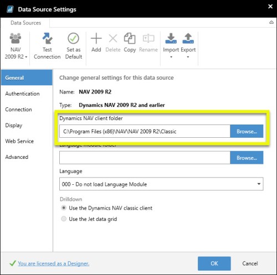Open the licensed as a Designer link

coord(54,263)
